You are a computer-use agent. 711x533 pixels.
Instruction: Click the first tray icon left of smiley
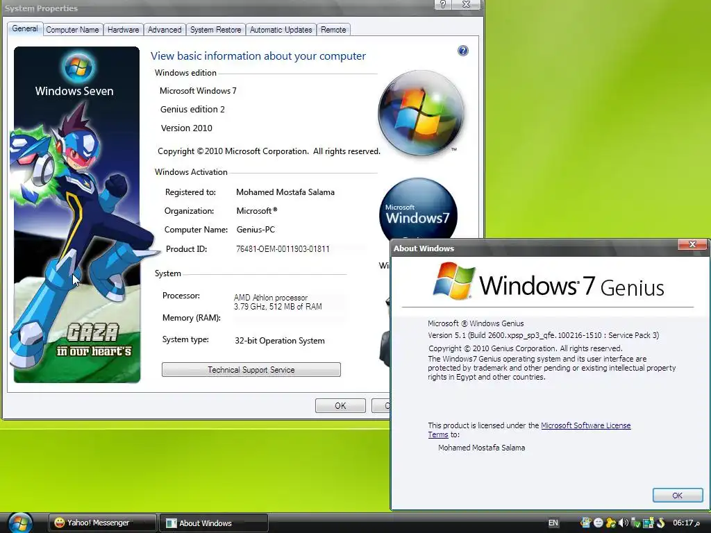point(586,523)
